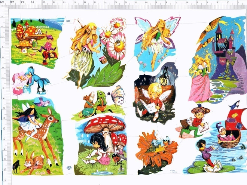The image size is (247, 185).
Task: Select the hanging lantern above baby fairy
Action: 164,77
